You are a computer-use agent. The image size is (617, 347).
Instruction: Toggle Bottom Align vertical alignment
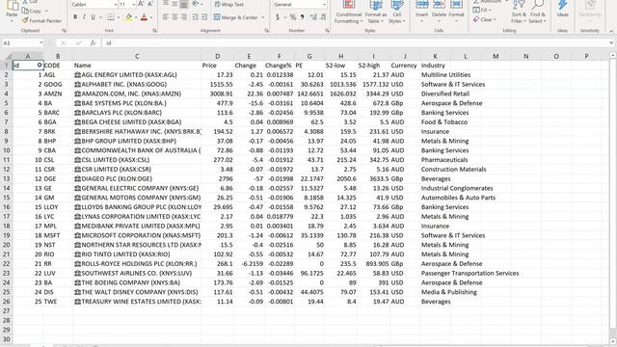click(x=183, y=4)
